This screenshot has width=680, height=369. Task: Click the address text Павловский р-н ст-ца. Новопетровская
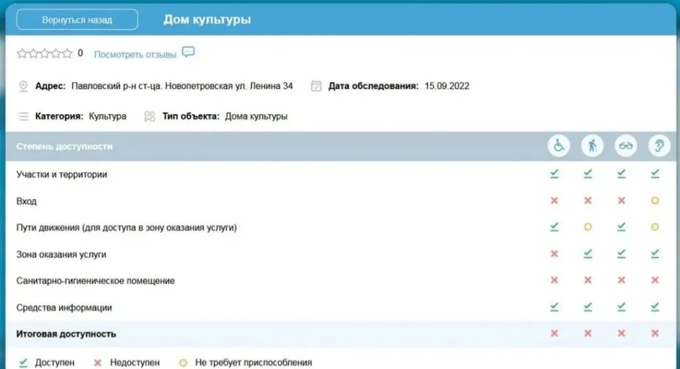click(152, 86)
